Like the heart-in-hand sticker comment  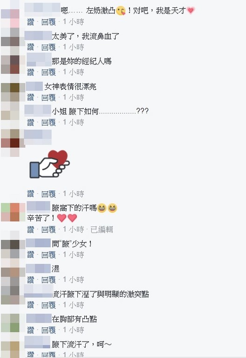tap(31, 194)
